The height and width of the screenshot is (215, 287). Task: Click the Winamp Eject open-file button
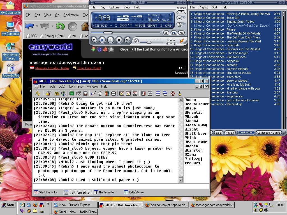(166, 33)
